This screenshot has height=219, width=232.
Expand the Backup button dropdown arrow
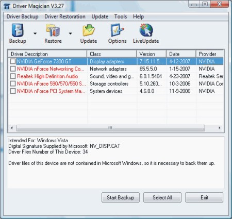[35, 33]
